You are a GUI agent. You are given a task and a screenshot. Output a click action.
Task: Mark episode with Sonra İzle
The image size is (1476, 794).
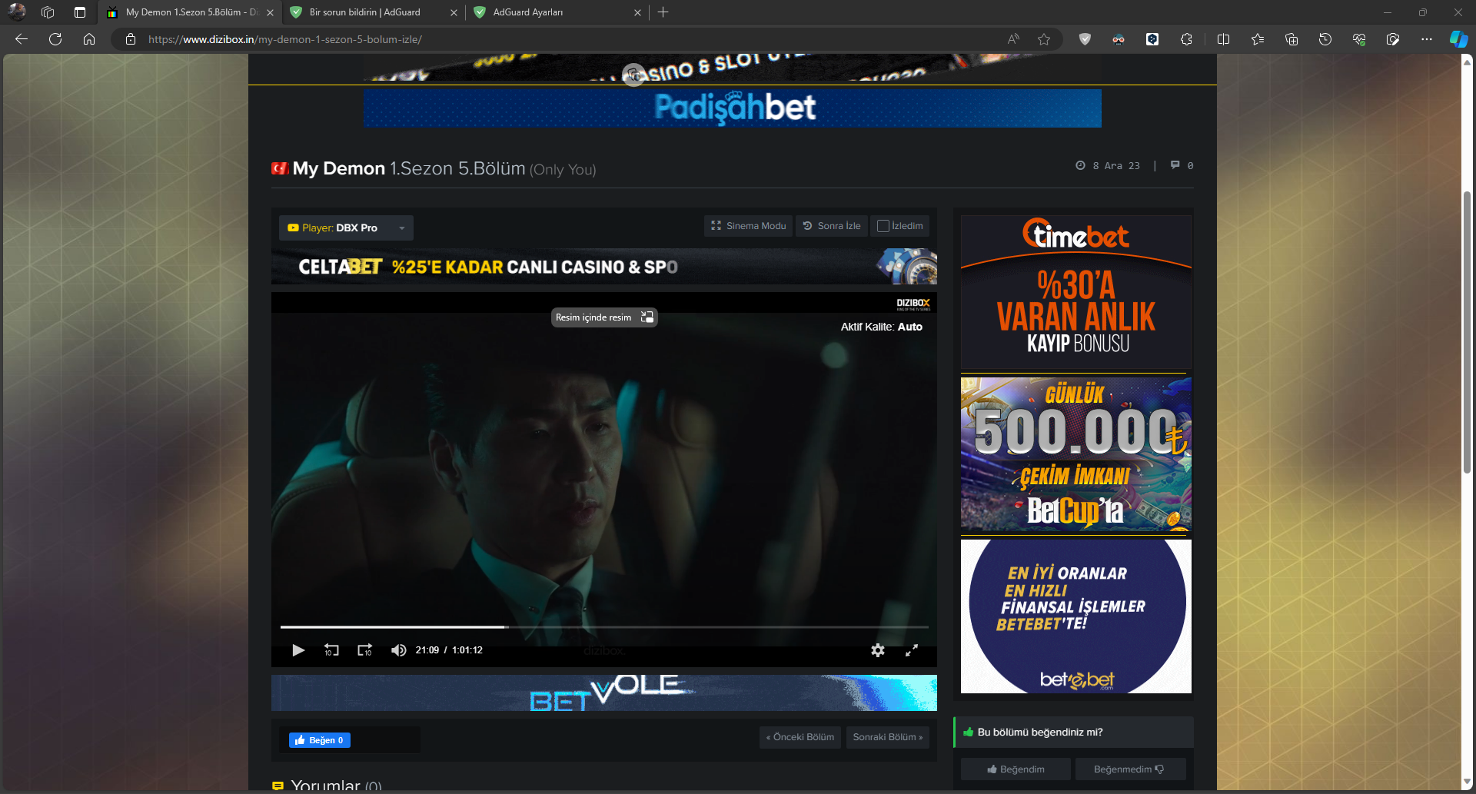point(831,226)
